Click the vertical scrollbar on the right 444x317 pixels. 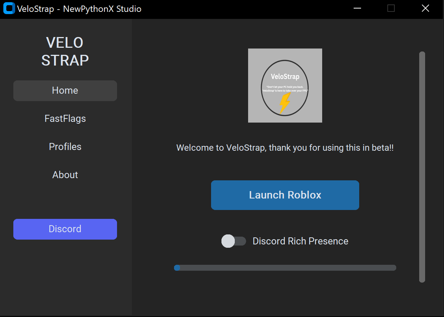point(422,167)
